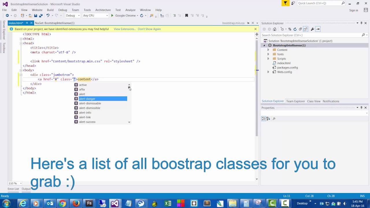The width and height of the screenshot is (370, 208).
Task: Start debugging with the green play icon
Action: (112, 16)
